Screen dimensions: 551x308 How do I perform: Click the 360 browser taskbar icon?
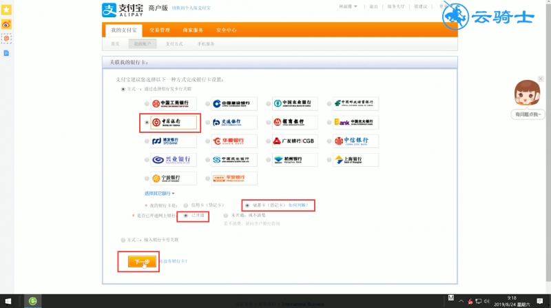tap(32, 301)
